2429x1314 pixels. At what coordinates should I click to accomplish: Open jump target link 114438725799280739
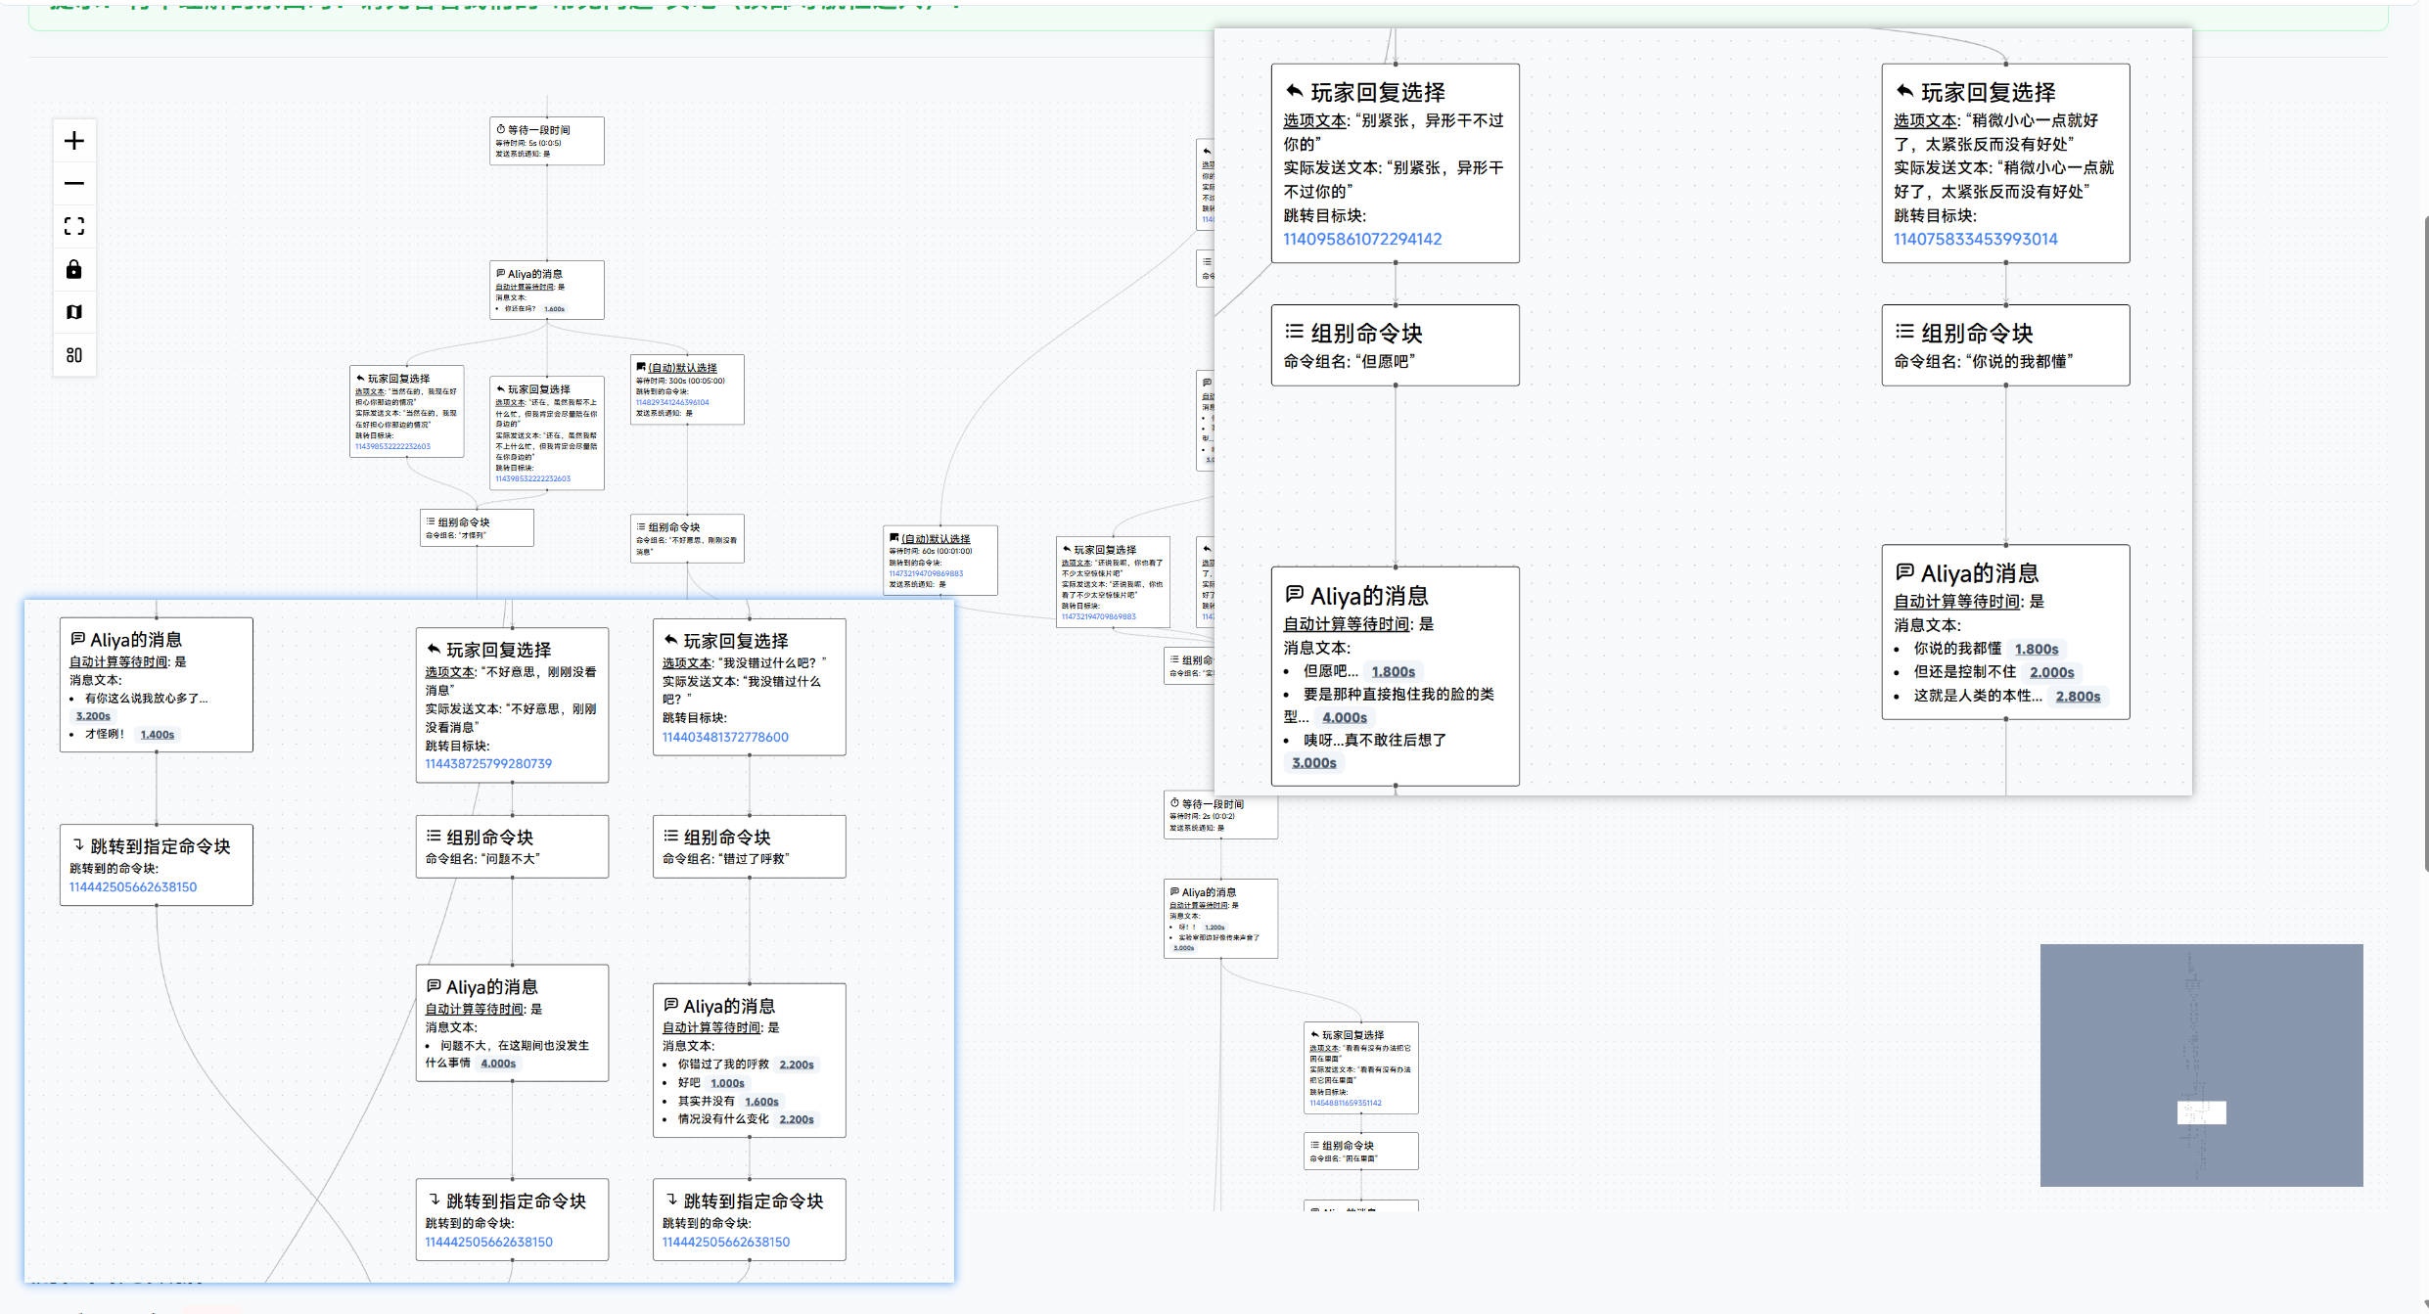pyautogui.click(x=487, y=763)
